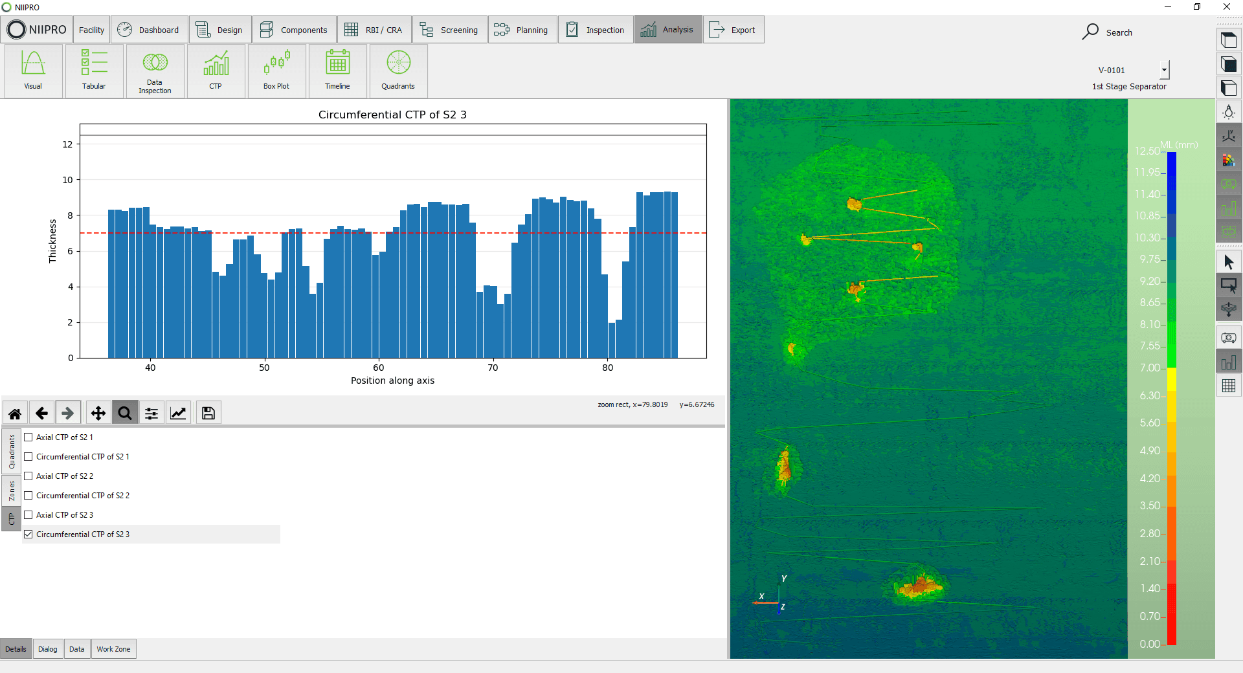Show the grid table icon

1229,386
